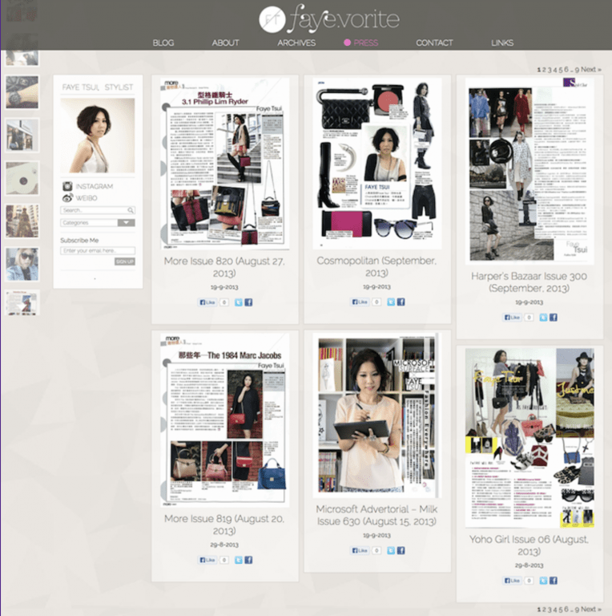Click the Instagram camera icon
The width and height of the screenshot is (612, 616).
coord(67,186)
